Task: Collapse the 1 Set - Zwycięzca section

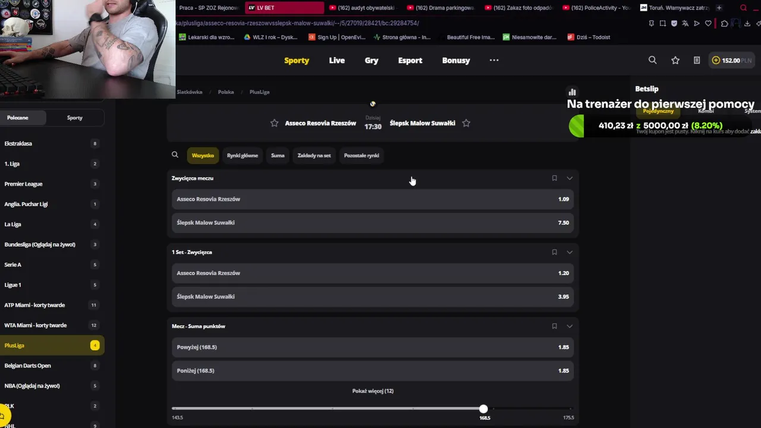Action: (x=570, y=252)
